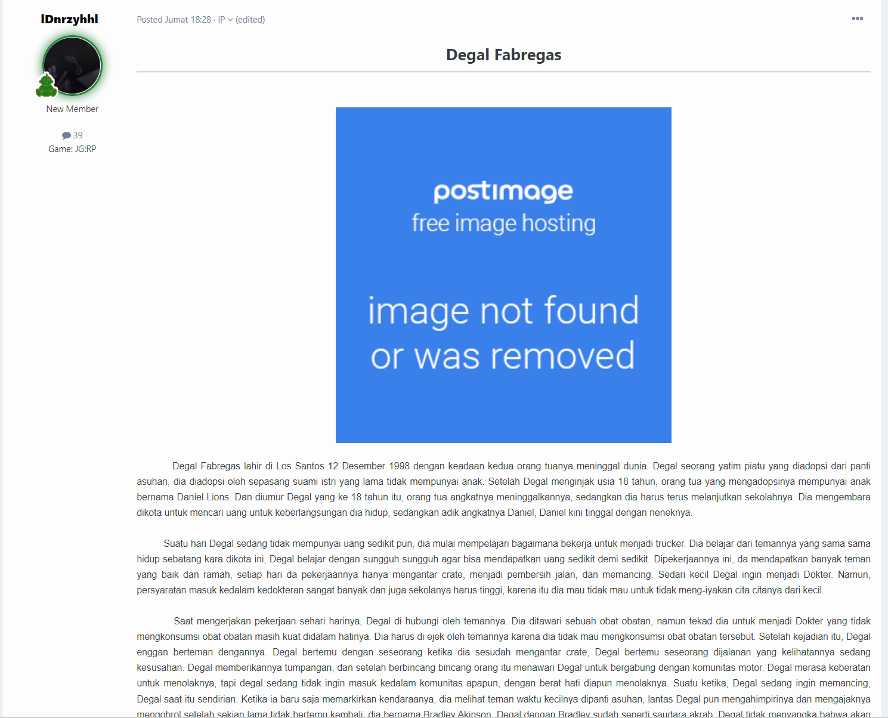Click the speech bubble post count icon
Image resolution: width=888 pixels, height=718 pixels.
pos(66,135)
